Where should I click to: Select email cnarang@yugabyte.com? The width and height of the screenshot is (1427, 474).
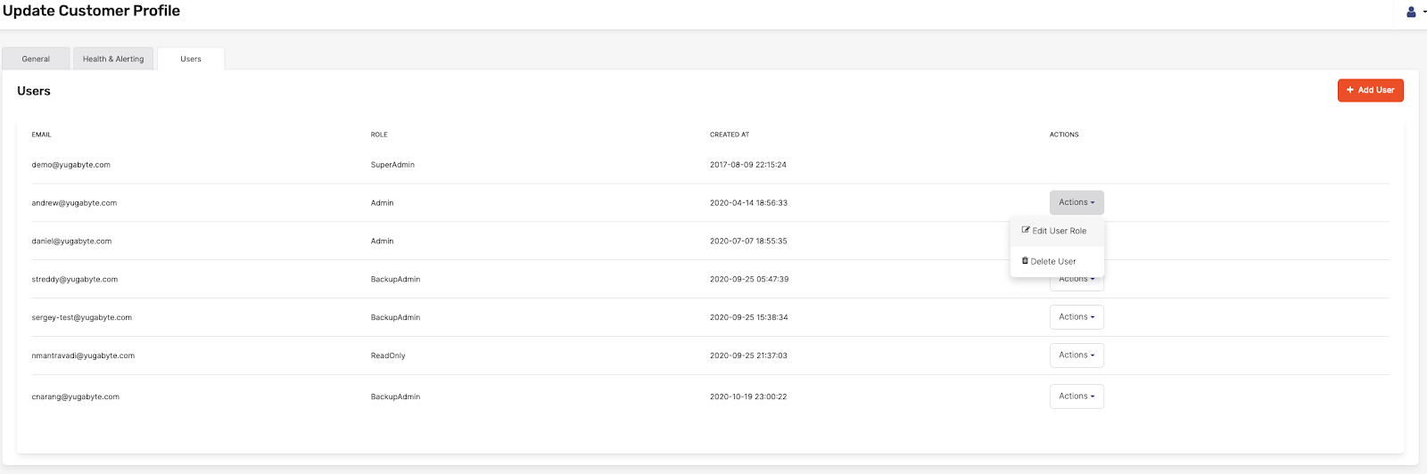[76, 397]
